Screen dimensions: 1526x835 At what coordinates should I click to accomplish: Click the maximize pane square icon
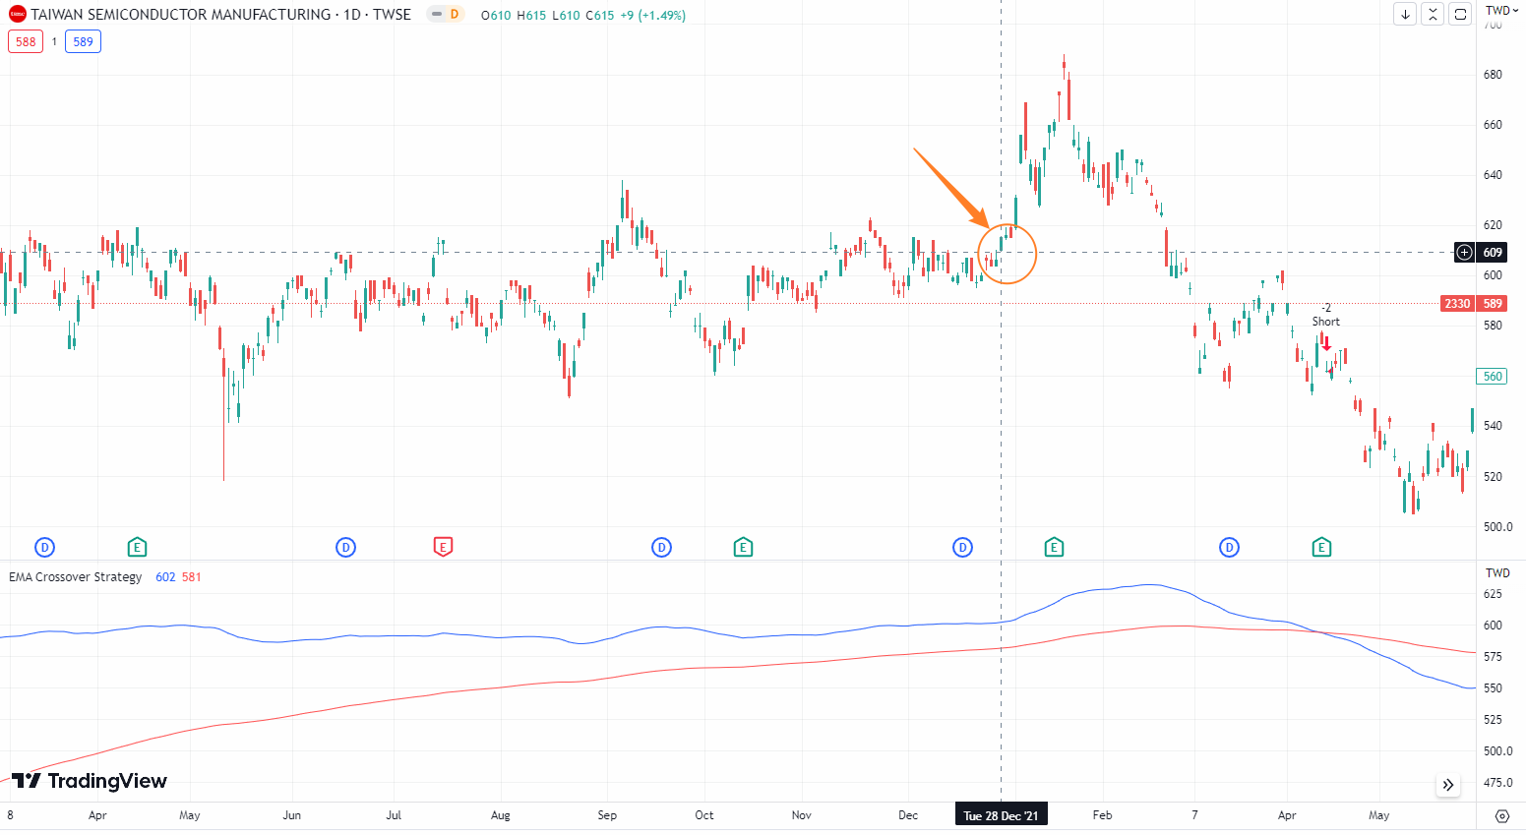1460,14
